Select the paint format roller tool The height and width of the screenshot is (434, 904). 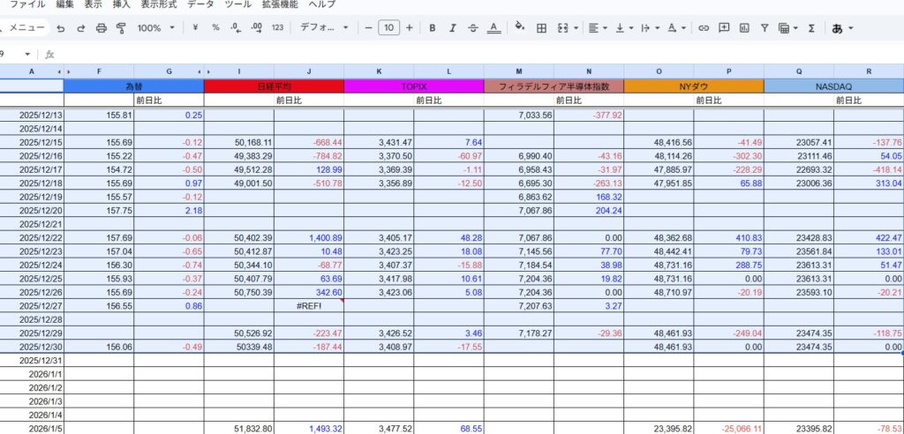coord(122,28)
